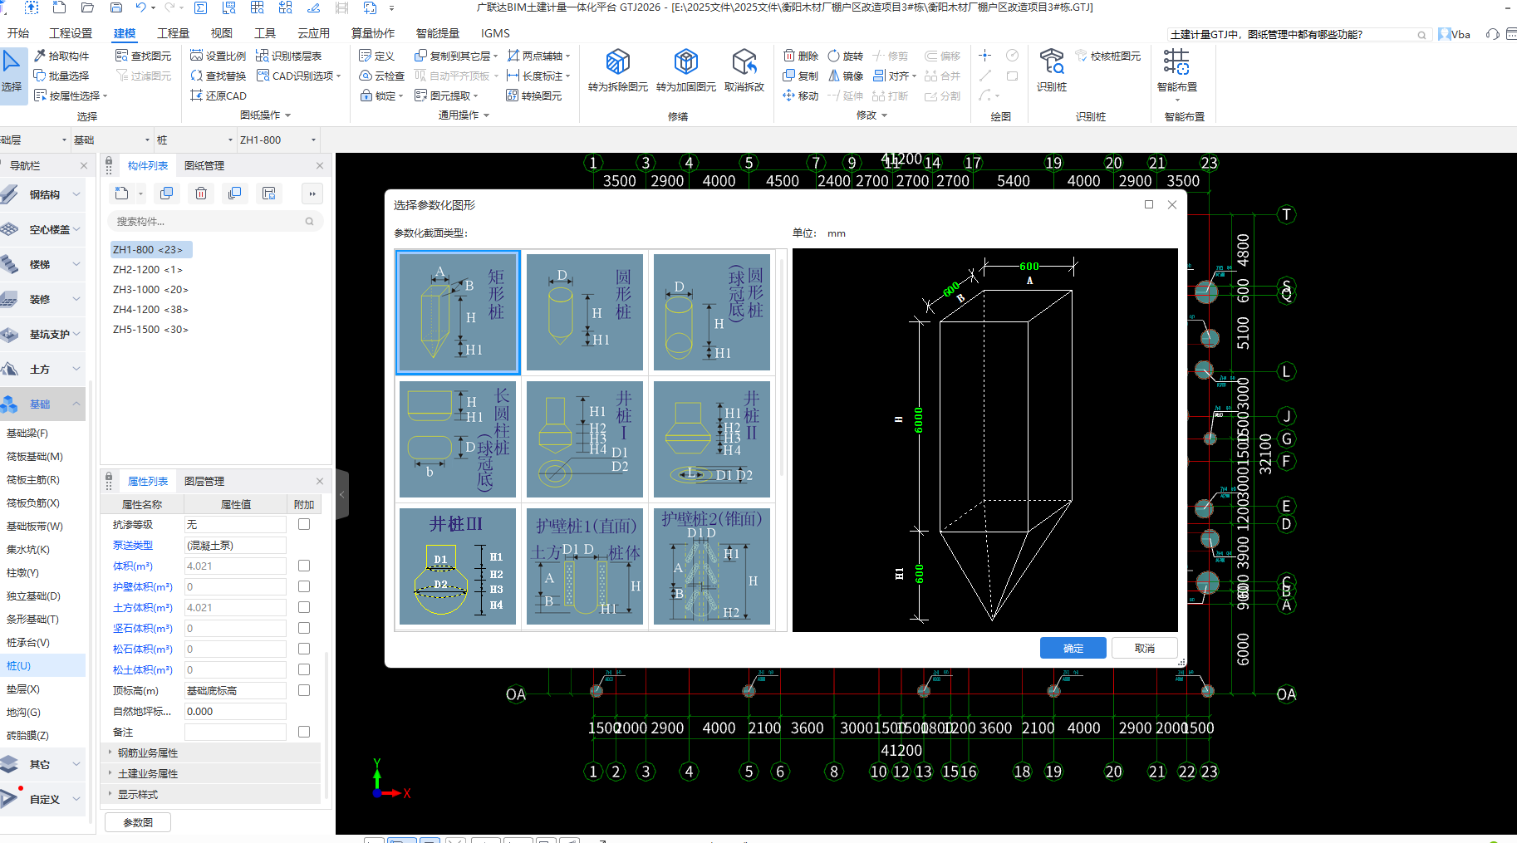Switch to the 图纸管理 tab
1517x843 pixels.
204,165
